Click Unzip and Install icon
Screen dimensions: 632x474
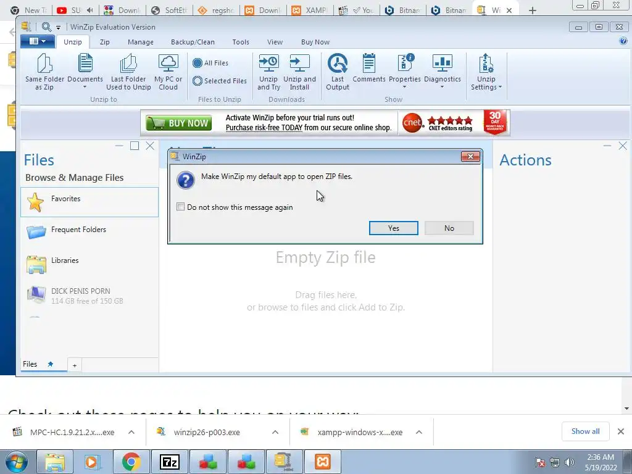(299, 64)
